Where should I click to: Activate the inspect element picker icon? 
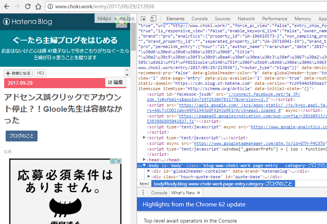point(143,18)
